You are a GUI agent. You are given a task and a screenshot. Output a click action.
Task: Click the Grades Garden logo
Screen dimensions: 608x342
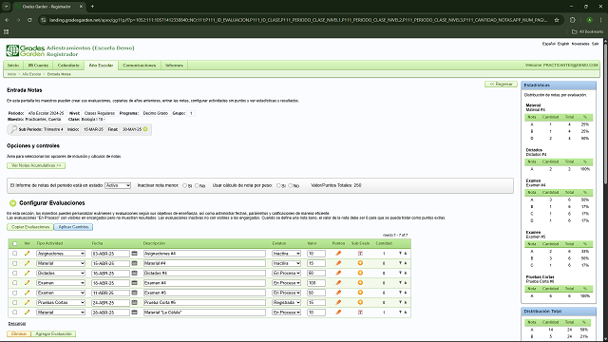26,50
